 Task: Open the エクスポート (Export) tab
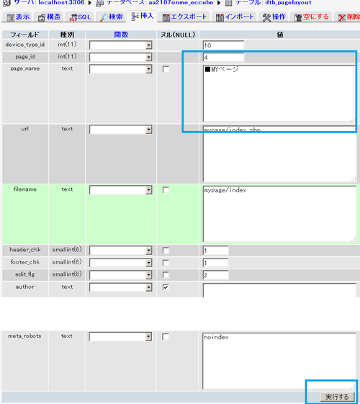click(184, 17)
